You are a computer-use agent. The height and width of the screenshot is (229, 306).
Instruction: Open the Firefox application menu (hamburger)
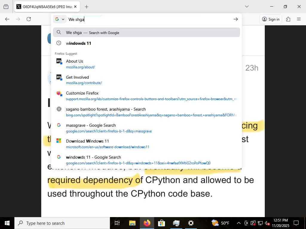point(299,19)
